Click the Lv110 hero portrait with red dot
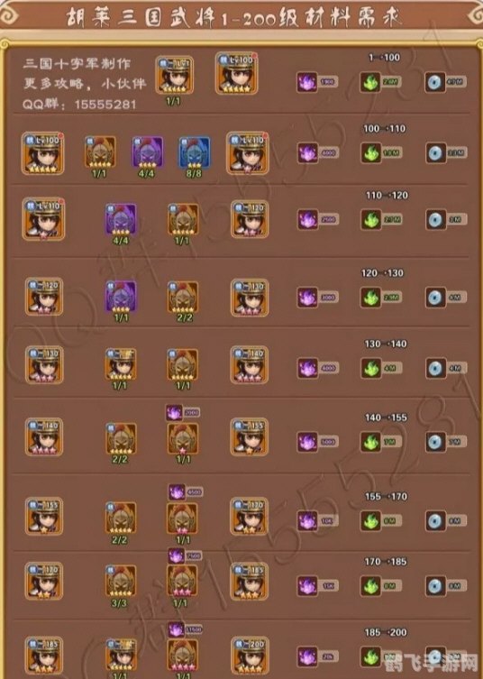 (x=43, y=219)
